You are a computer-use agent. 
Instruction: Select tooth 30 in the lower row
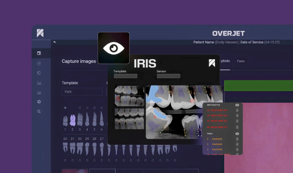(x=80, y=148)
